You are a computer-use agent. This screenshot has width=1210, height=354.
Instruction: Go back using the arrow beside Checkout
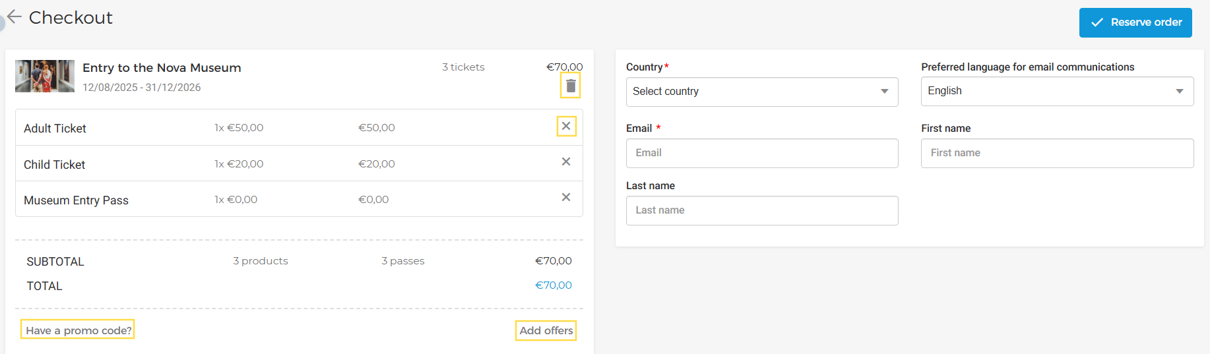coord(15,17)
